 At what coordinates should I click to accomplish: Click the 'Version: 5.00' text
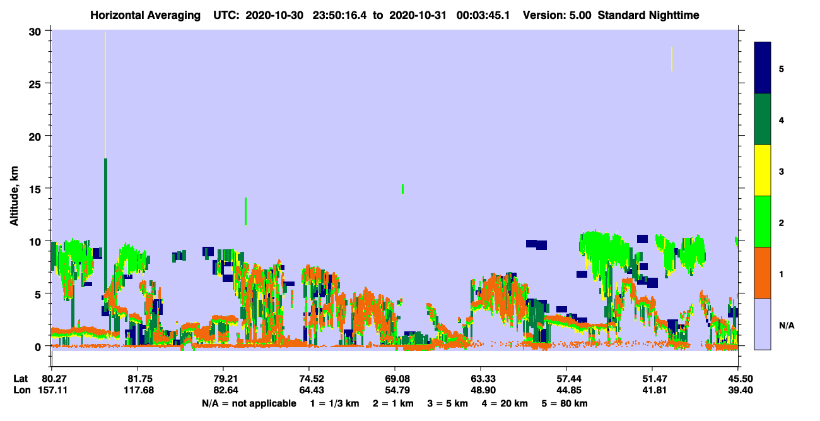tap(557, 15)
